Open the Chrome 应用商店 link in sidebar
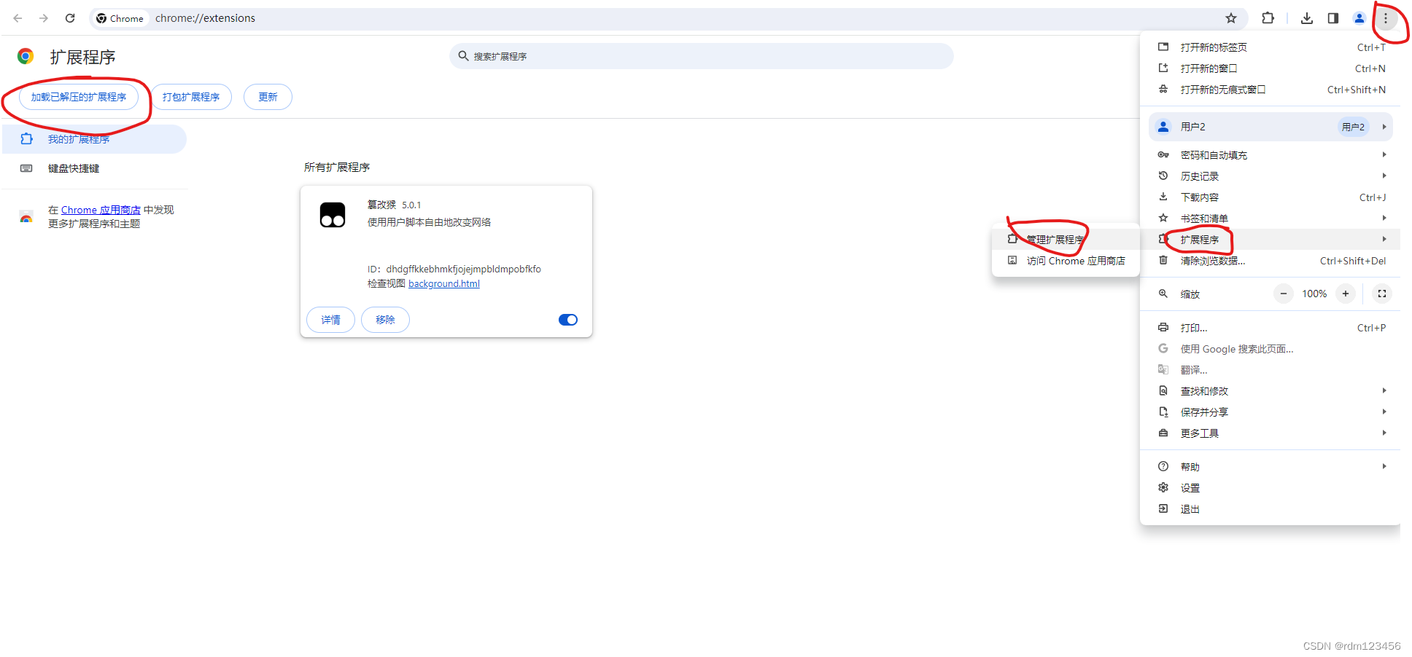The image size is (1412, 657). [101, 210]
